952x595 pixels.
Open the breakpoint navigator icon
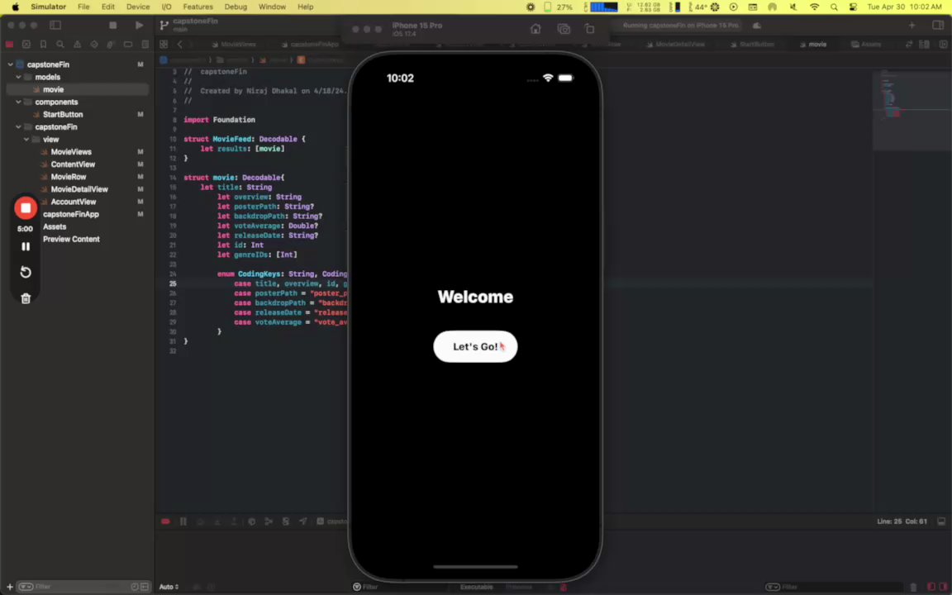tap(127, 45)
